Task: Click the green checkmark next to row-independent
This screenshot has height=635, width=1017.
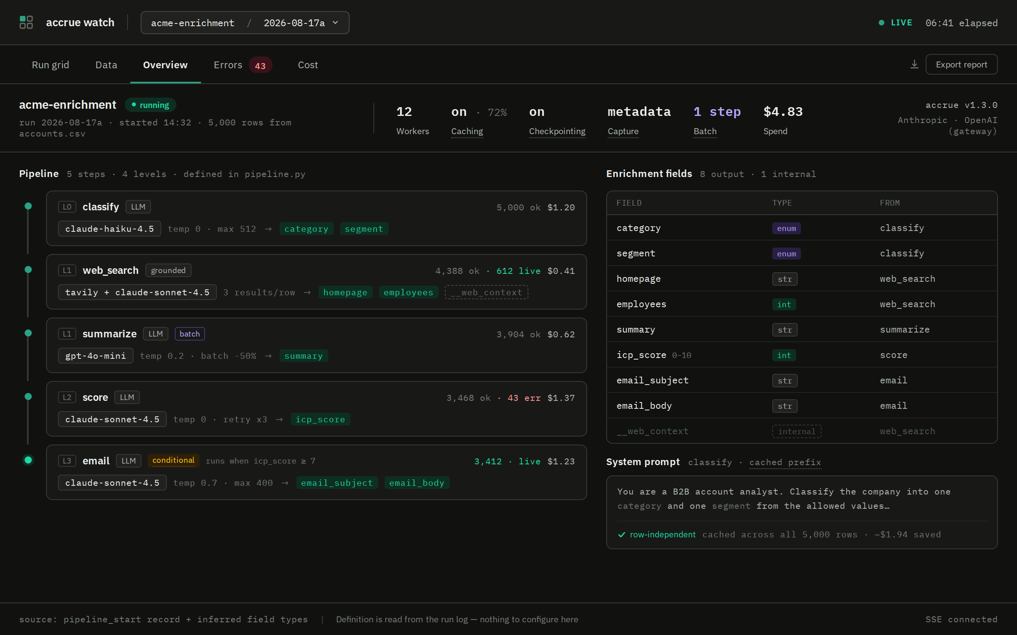Action: tap(622, 535)
